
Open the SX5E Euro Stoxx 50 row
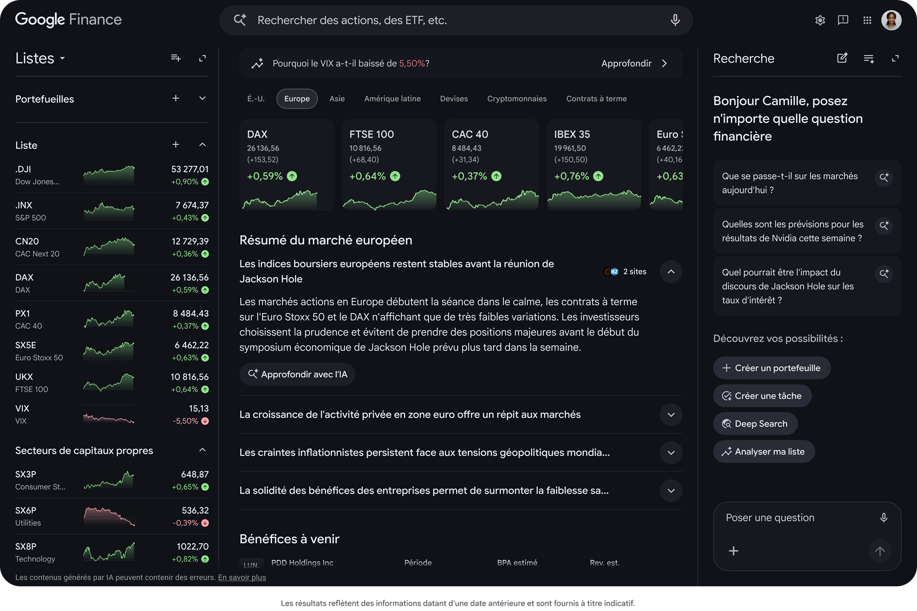point(112,351)
